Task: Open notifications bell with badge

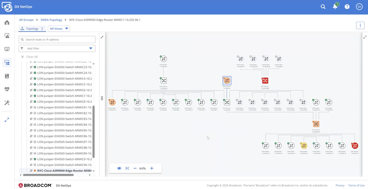Action: pyautogui.click(x=335, y=7)
